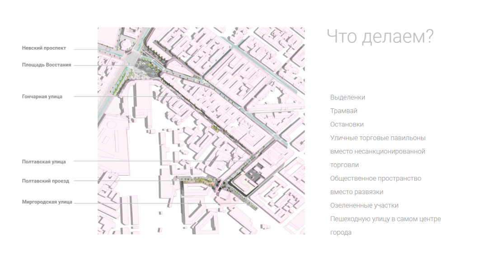Click the list item 'Выделенки'
488x265 pixels.
347,98
